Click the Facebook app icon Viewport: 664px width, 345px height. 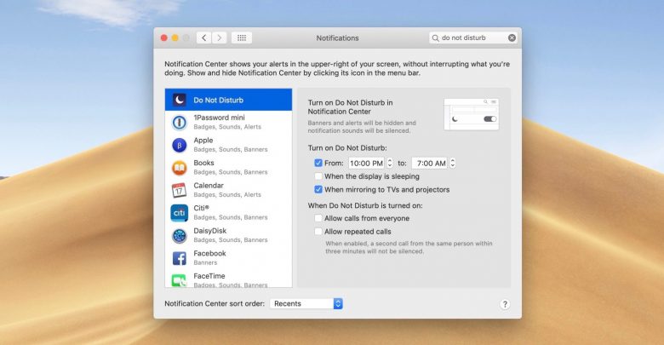180,258
